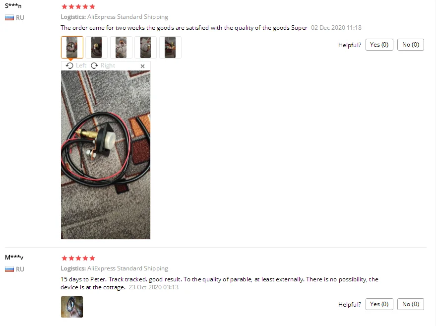Show the fourth review photo thumbnail
Screen dimensions: 436x326
[x=145, y=47]
